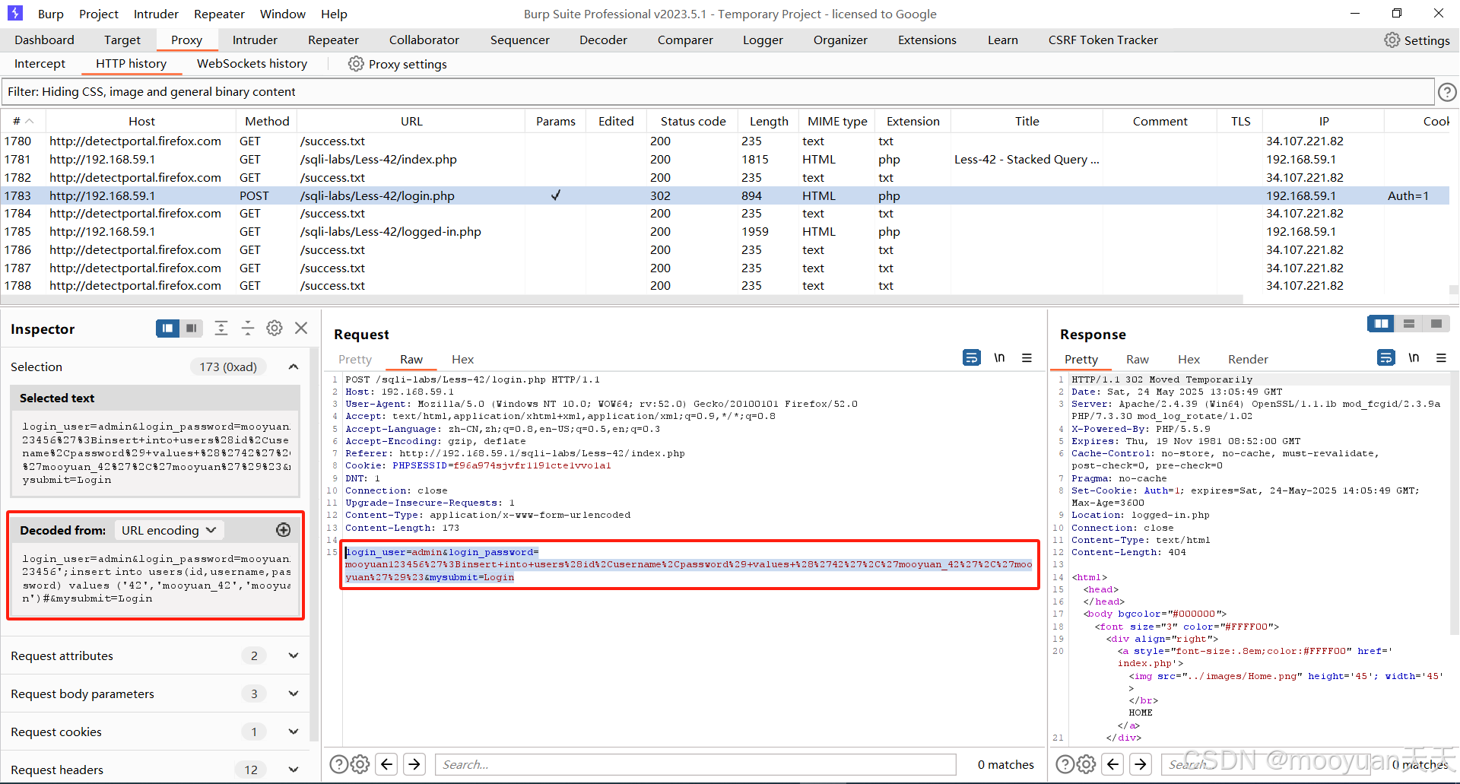Viewport: 1460px width, 784px height.
Task: Sort history by Length column
Action: 769,121
